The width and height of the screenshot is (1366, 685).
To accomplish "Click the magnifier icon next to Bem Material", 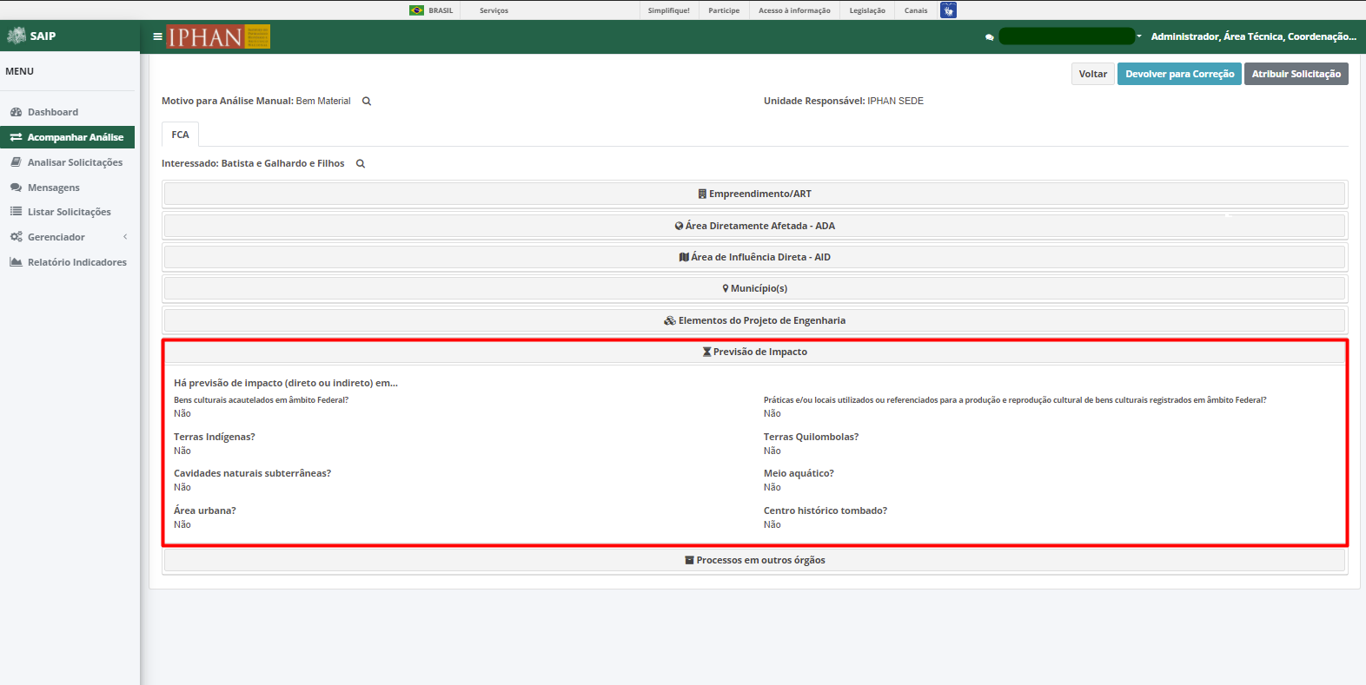I will pyautogui.click(x=367, y=102).
